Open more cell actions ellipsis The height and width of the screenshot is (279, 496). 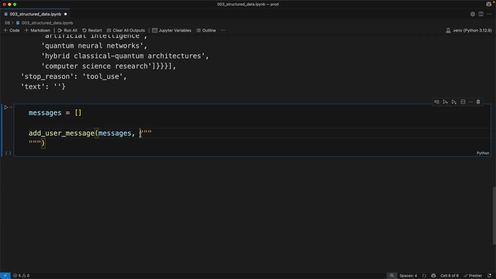[470, 102]
